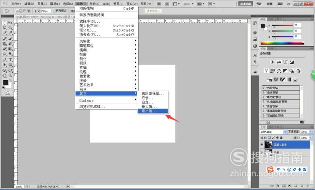The width and height of the screenshot is (315, 190).
Task: Click the feather (羽化) input field
Action: point(46,11)
